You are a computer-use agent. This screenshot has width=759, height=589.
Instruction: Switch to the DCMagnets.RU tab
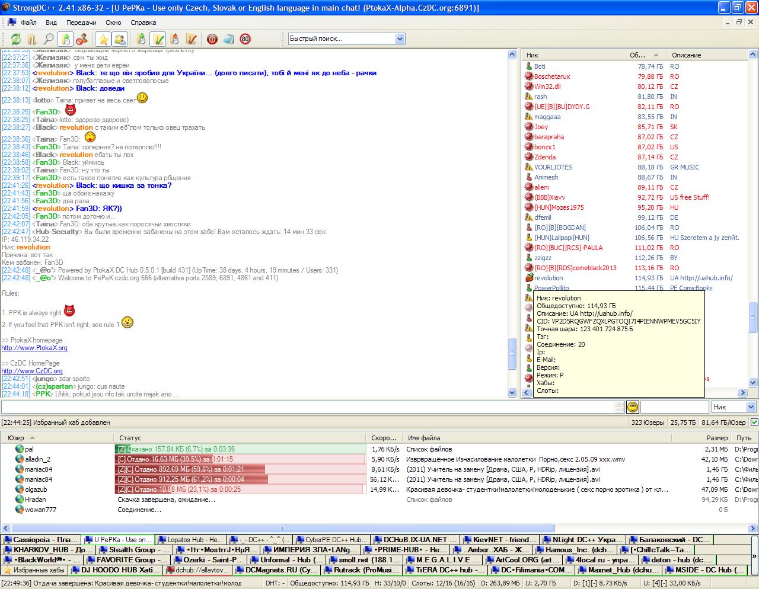pyautogui.click(x=278, y=570)
